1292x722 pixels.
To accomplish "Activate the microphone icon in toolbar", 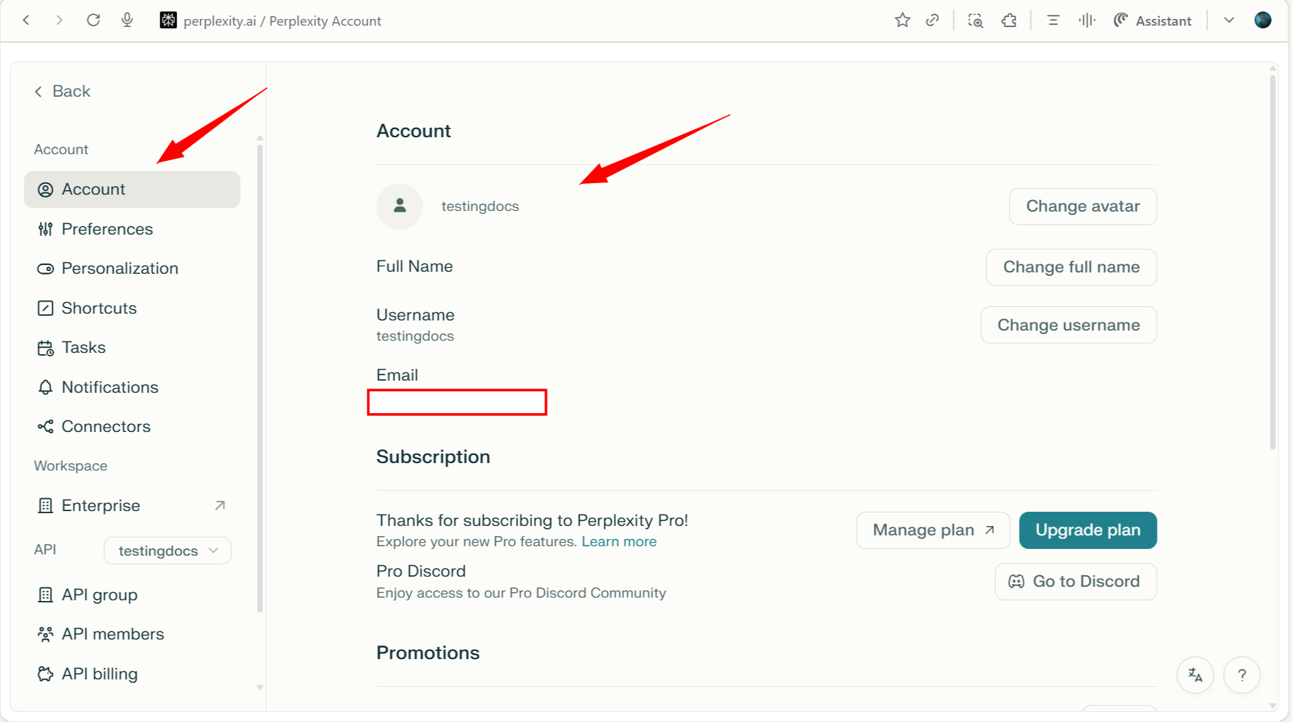I will coord(127,20).
